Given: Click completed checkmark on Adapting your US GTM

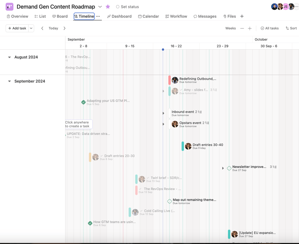Looking at the screenshot, I should [x=83, y=102].
